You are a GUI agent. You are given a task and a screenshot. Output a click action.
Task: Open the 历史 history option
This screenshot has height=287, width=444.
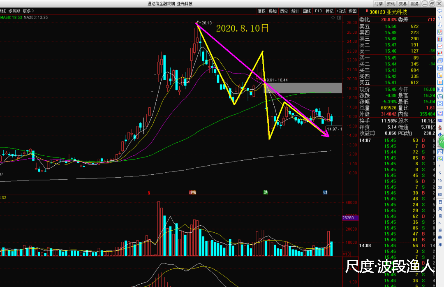point(284,11)
